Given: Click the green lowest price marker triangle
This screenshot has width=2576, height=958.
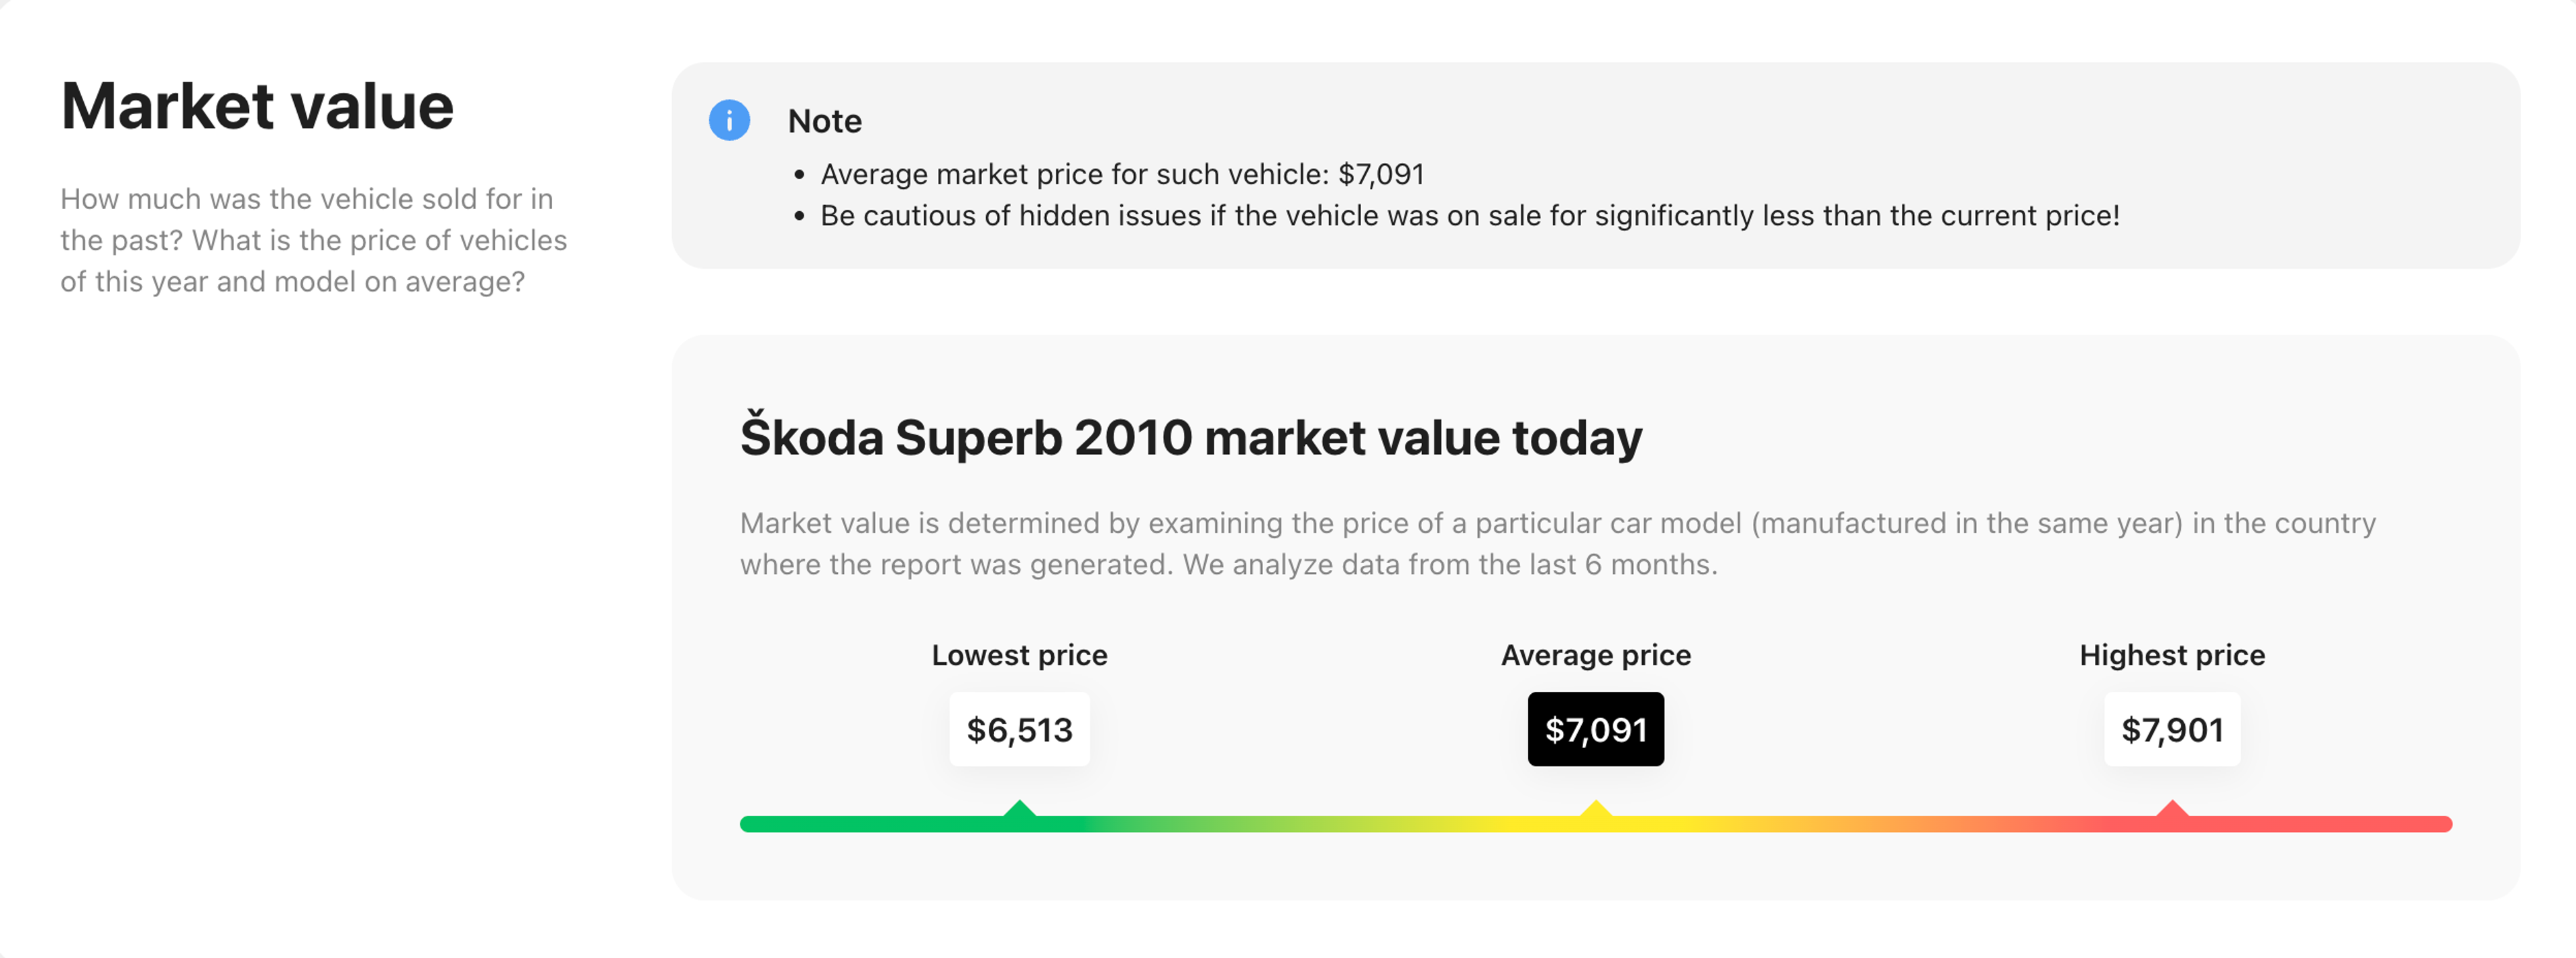Looking at the screenshot, I should 1019,809.
